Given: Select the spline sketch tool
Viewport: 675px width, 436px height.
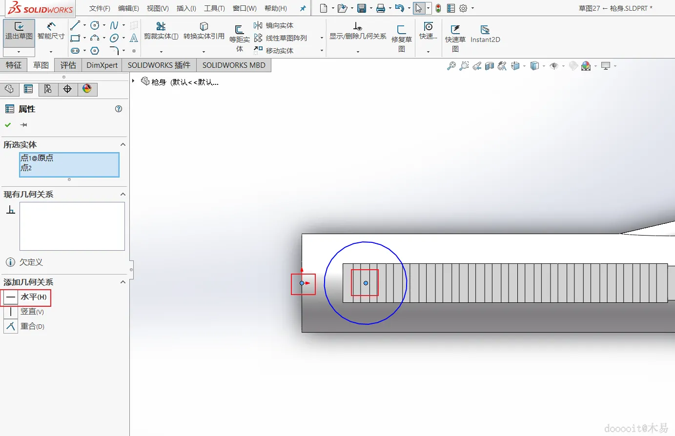Looking at the screenshot, I should (x=114, y=25).
